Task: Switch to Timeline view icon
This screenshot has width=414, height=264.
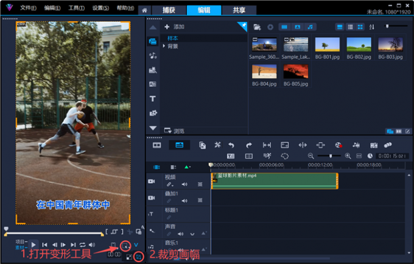Action: click(179, 145)
